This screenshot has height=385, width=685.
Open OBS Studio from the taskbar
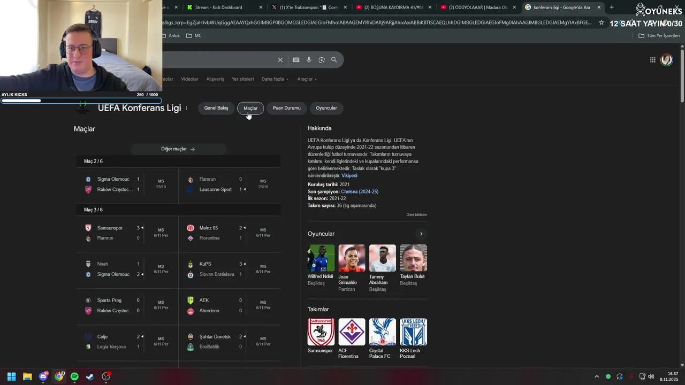tap(106, 376)
